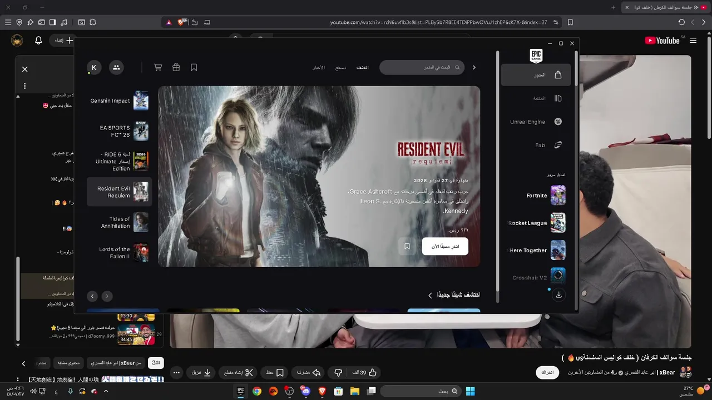This screenshot has width=712, height=400.
Task: Create a clip of the video
Action: (x=238, y=372)
